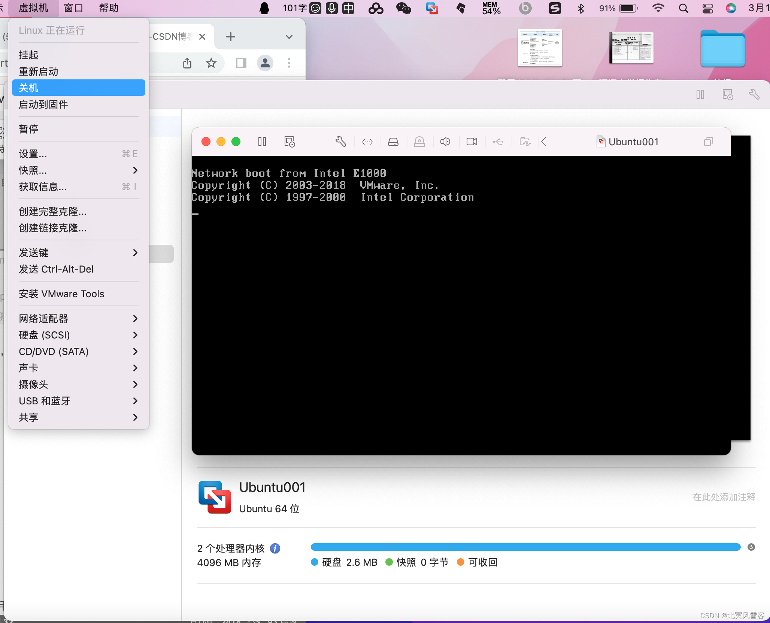Screen dimensions: 770x623
Task: Open WeChat icon in menu bar
Action: (x=403, y=8)
